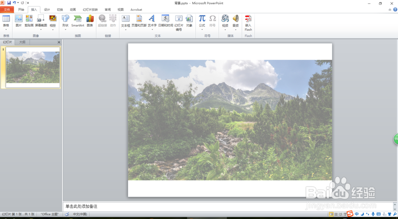Click the 相册 photo album icon
The width and height of the screenshot is (398, 219).
53,18
